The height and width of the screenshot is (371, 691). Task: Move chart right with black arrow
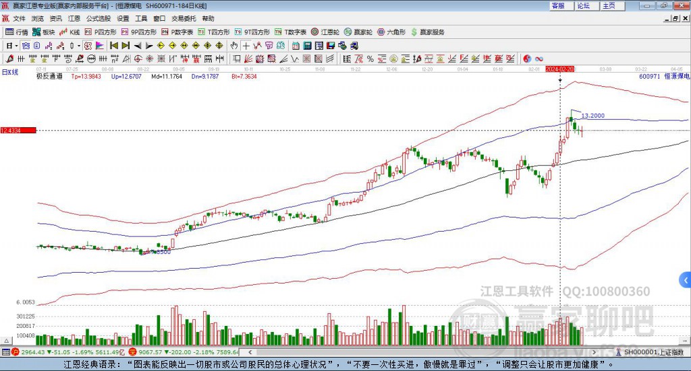pos(149,46)
